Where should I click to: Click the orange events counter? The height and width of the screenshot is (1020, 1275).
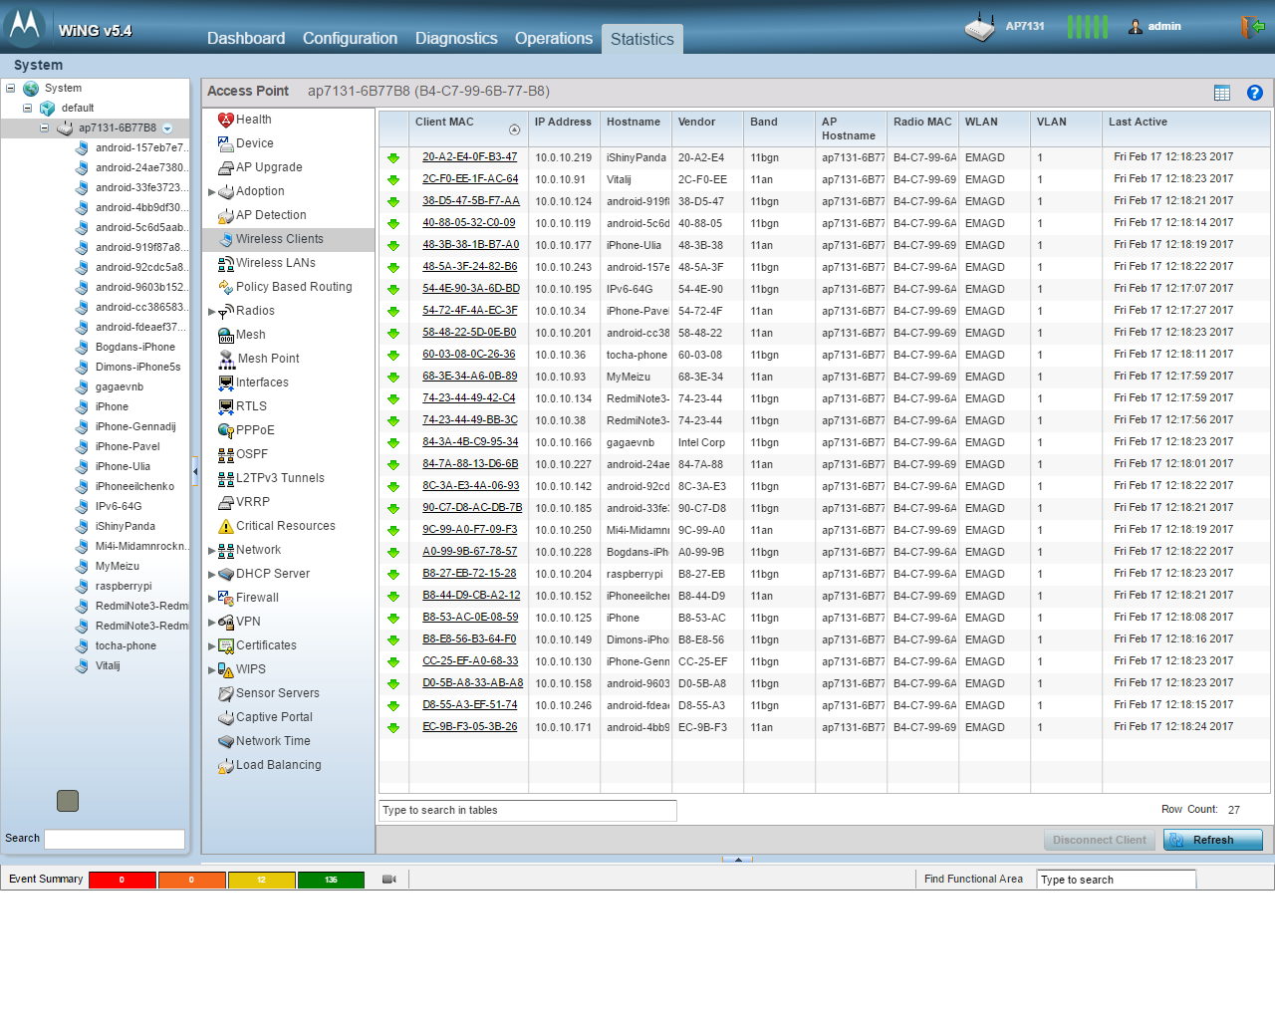point(192,880)
